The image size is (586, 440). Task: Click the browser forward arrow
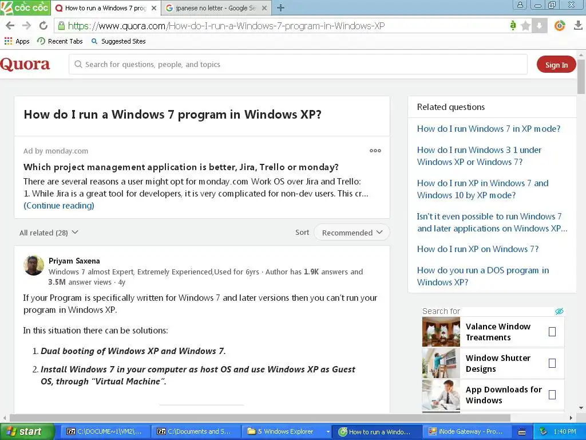pos(26,25)
